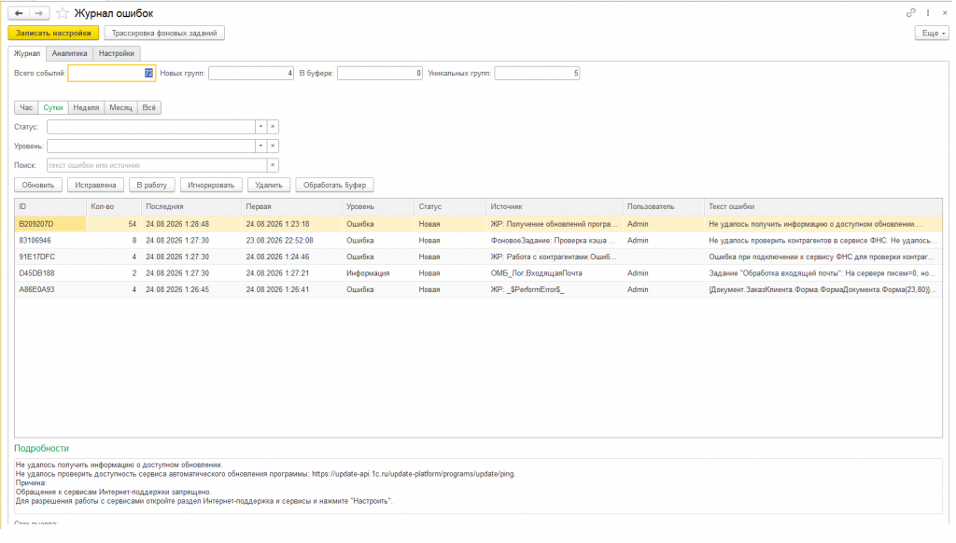Click count cell with value 54
Screen dimensions: 956x543
click(x=113, y=224)
